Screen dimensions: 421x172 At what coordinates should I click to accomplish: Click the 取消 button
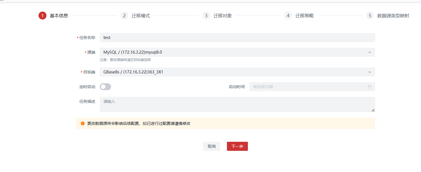pyautogui.click(x=212, y=146)
